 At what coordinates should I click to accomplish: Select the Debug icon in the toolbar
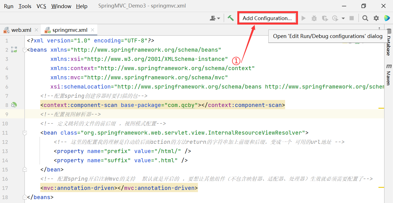click(314, 18)
